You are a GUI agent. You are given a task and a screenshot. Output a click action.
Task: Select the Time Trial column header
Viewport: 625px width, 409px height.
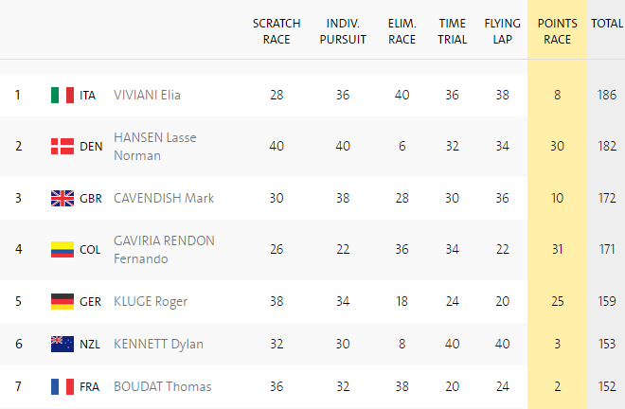452,31
